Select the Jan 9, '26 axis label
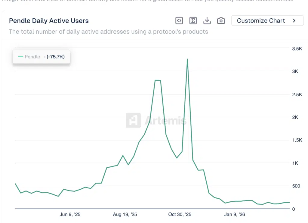 pyautogui.click(x=235, y=214)
